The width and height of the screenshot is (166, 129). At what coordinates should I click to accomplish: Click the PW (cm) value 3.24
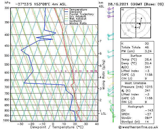pos(148,51)
